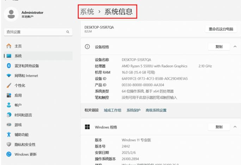Click 版本号 value 24H2
Image resolution: width=241 pixels, height=165 pixels.
coord(126,146)
